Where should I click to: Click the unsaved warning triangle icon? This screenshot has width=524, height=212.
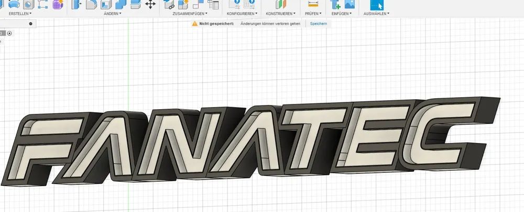click(x=195, y=23)
